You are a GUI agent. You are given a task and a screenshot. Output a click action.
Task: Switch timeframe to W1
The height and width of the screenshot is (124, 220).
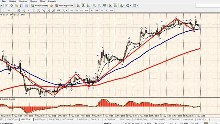pos(107,10)
